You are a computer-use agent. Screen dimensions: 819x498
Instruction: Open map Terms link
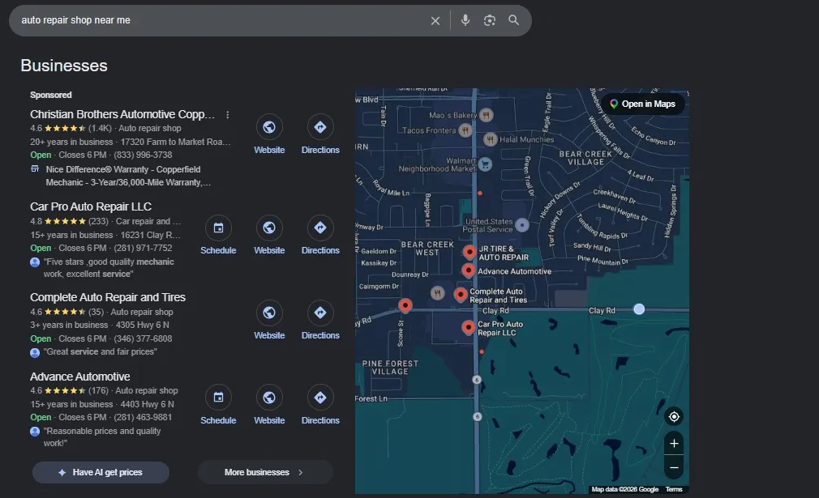tap(674, 489)
